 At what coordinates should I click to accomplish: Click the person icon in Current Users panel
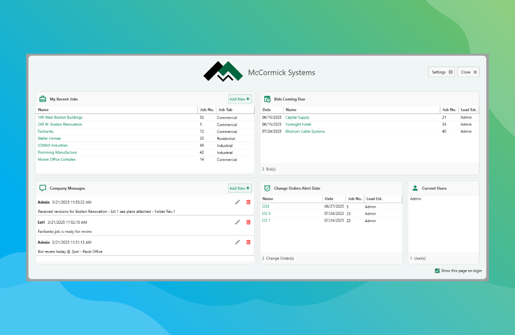click(x=415, y=188)
